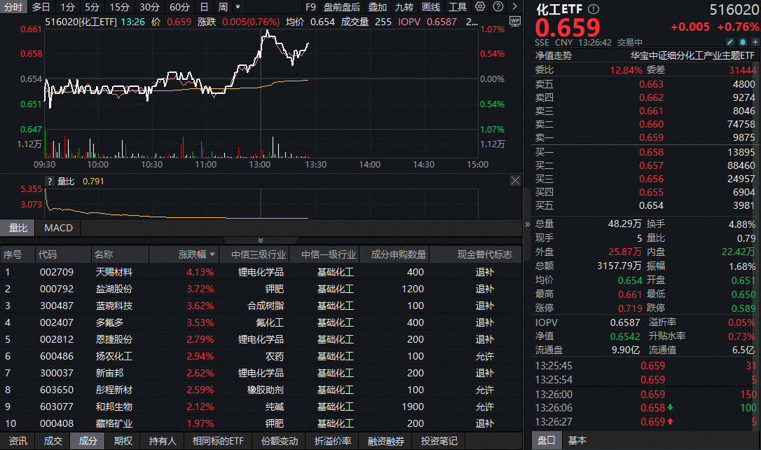Open the settings gear icon in the toolbar
Viewport: 761px width, 450px height.
pos(480,7)
